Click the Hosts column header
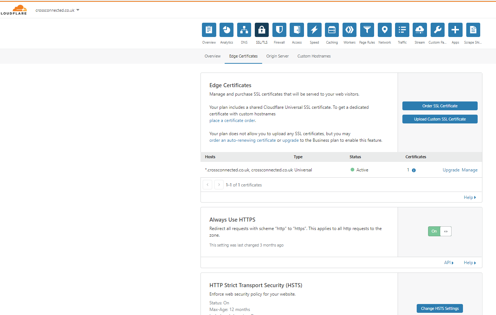This screenshot has width=496, height=315. (x=210, y=157)
